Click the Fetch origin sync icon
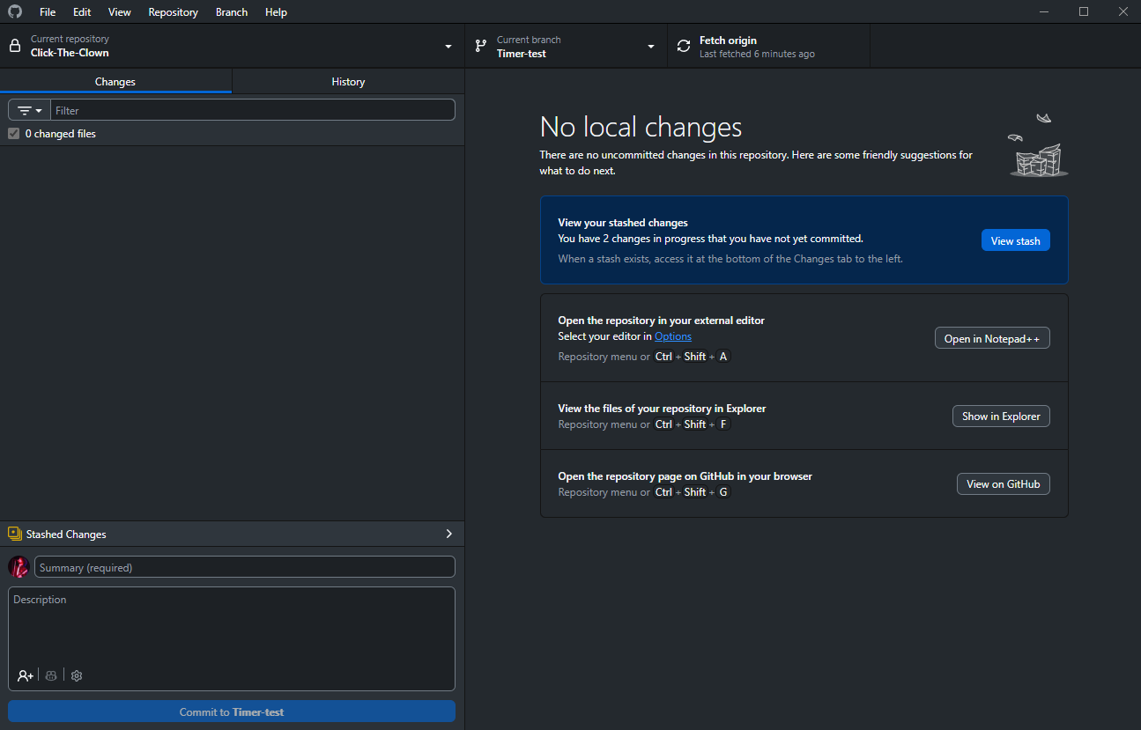1141x730 pixels. (x=684, y=46)
